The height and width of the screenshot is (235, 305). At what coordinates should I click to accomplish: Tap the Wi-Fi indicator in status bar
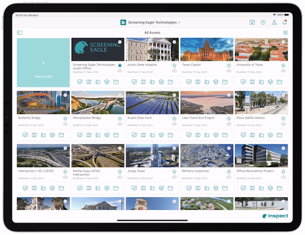click(x=274, y=15)
